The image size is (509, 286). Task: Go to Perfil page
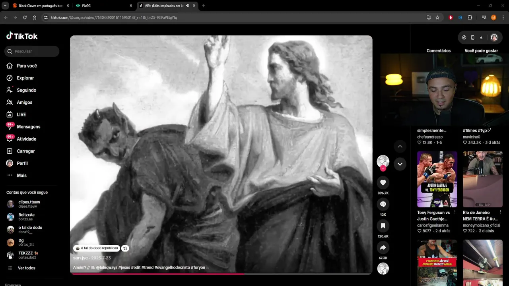pyautogui.click(x=17, y=163)
